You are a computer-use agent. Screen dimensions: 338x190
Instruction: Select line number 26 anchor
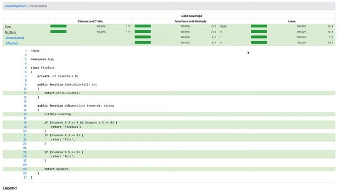(25, 156)
